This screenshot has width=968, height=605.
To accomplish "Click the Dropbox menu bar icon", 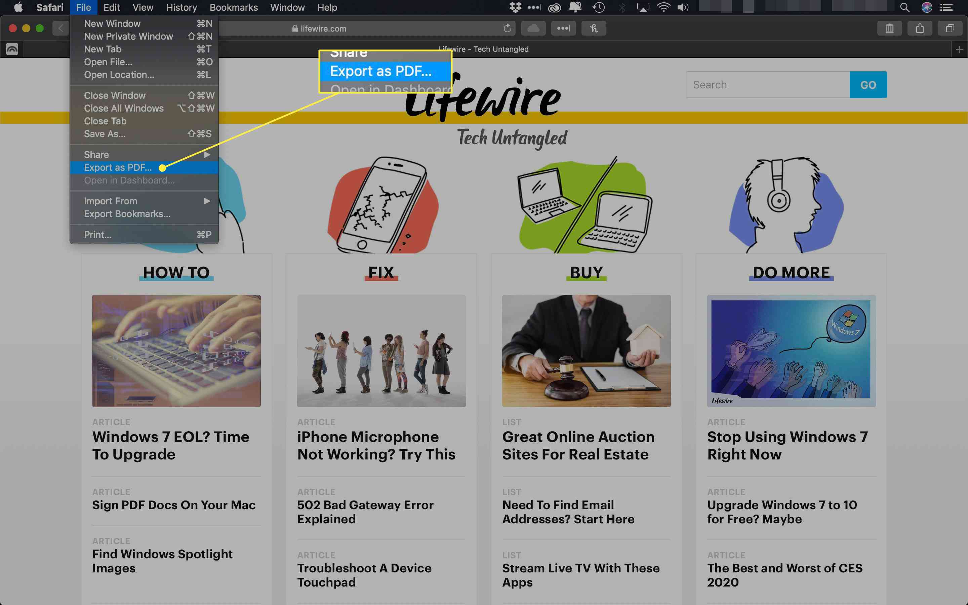I will point(515,7).
